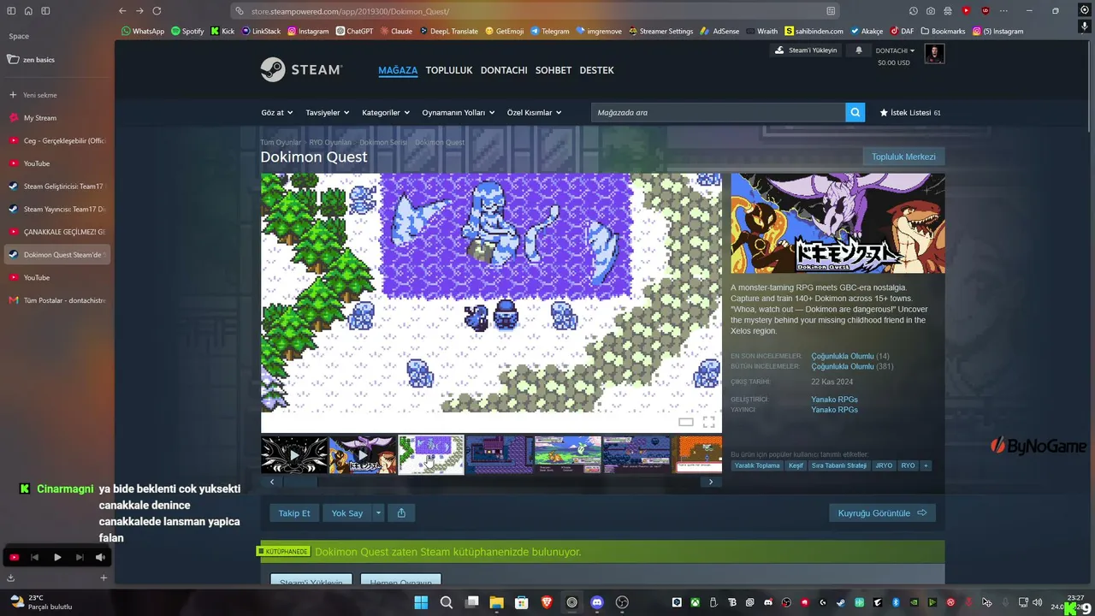Open the Telegram bookmark

[549, 31]
